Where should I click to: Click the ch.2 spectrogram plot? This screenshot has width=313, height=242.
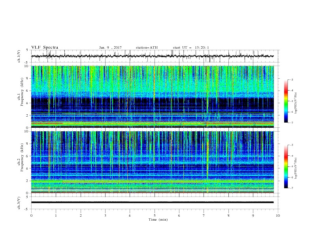(153, 162)
